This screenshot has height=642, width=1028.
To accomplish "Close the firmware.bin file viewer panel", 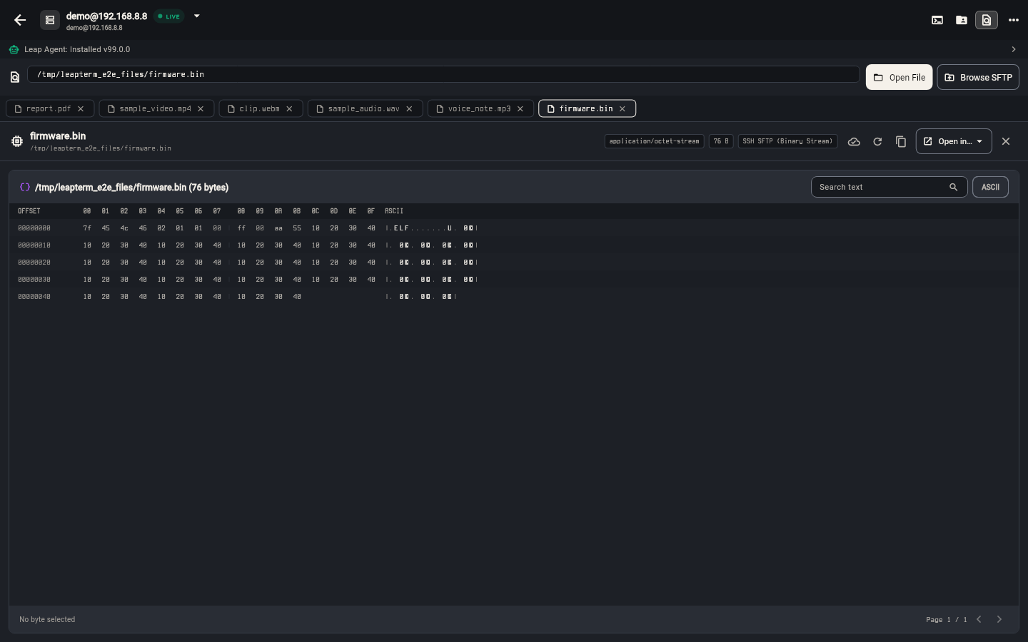I will click(1006, 141).
